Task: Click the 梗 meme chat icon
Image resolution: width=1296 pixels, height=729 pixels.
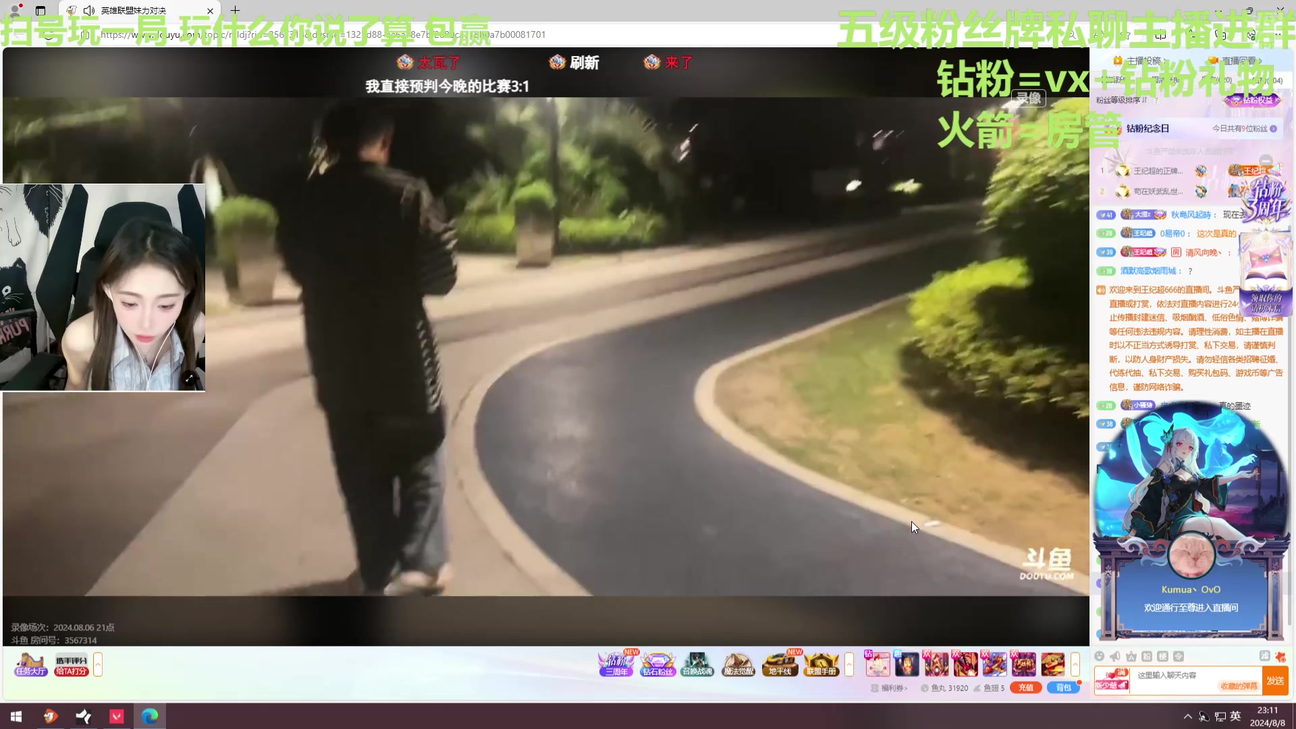Action: pos(1162,656)
